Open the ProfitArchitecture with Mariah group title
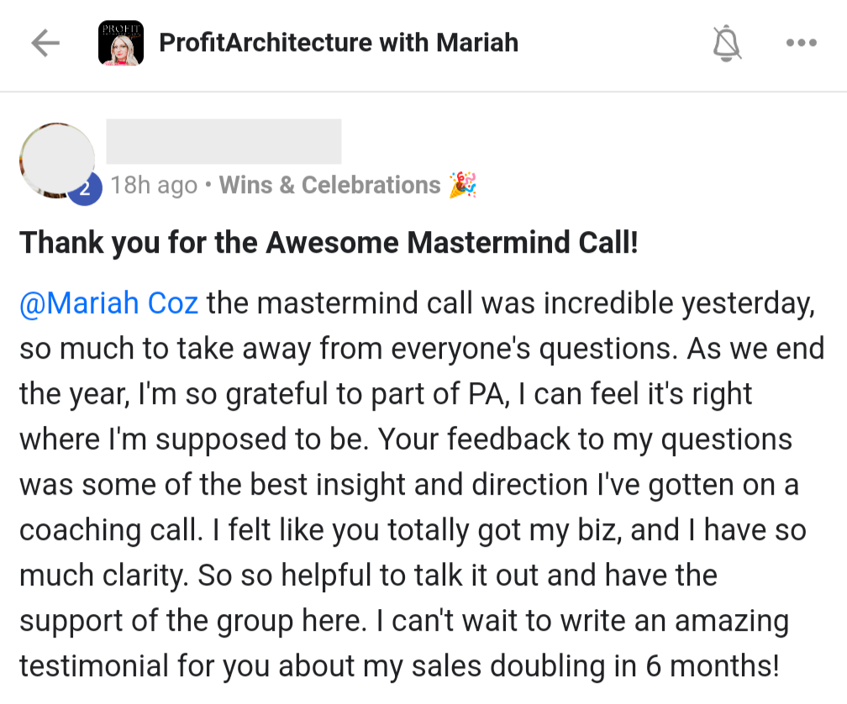The width and height of the screenshot is (847, 704). 339,43
